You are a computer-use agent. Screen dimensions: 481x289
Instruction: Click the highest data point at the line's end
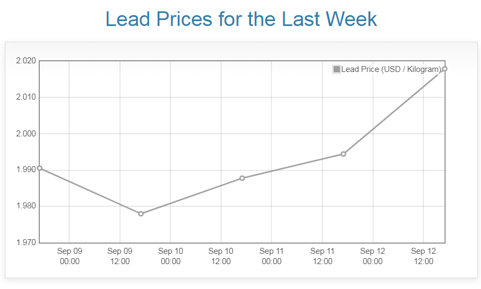pyautogui.click(x=445, y=69)
